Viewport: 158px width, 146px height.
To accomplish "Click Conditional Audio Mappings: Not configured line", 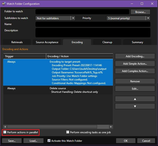I will pos(79,83).
